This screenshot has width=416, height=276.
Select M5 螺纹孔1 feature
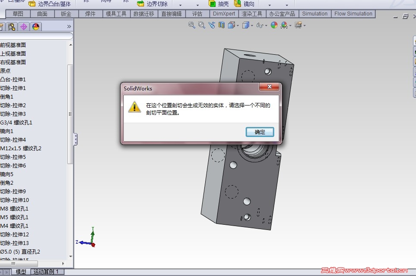[14, 217]
